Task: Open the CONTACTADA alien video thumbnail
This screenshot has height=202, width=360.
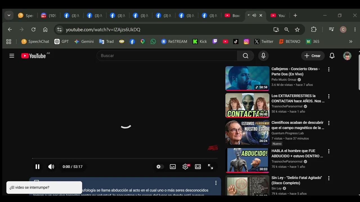Action: click(x=247, y=105)
